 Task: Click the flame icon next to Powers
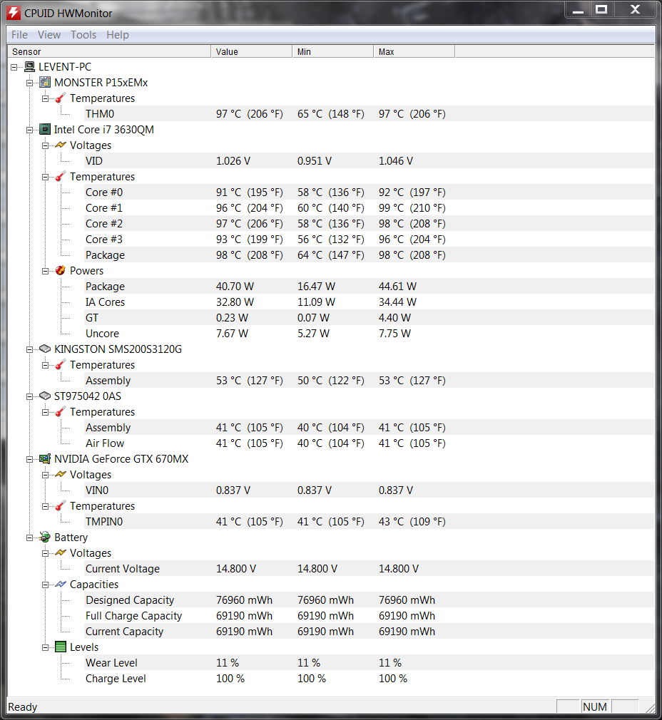click(x=61, y=270)
